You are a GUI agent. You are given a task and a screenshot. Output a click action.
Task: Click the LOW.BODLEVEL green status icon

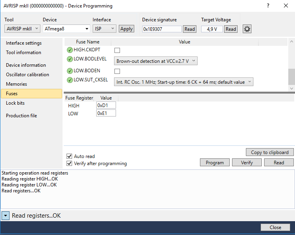pos(70,59)
